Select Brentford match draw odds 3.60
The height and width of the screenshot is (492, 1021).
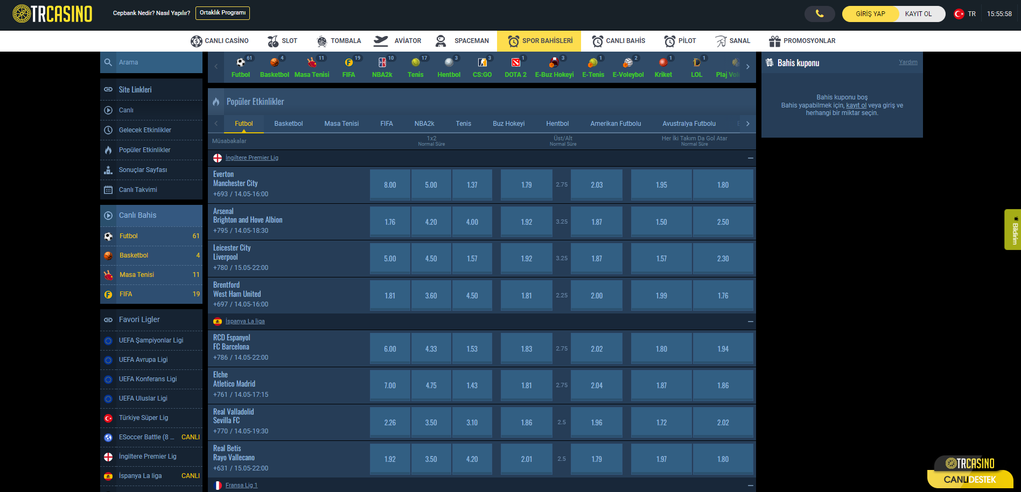tap(431, 296)
